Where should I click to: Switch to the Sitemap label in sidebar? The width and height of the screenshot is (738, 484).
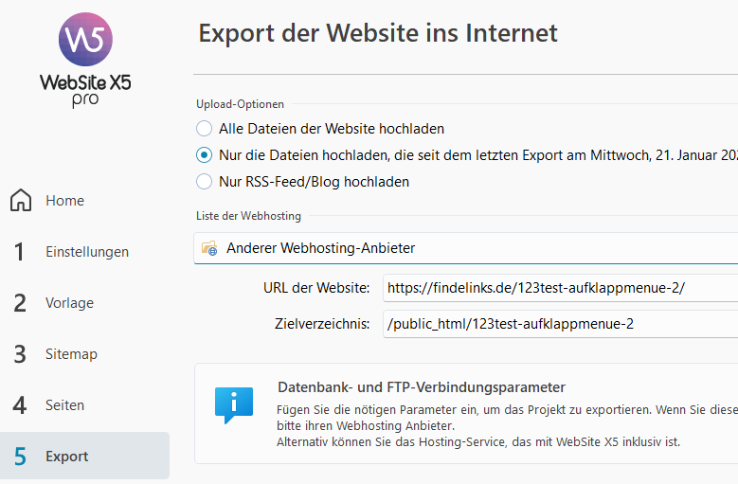[71, 354]
